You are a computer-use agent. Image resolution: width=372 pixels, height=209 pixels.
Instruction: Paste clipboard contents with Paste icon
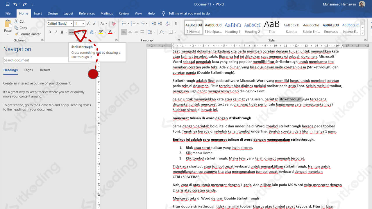coord(8,24)
